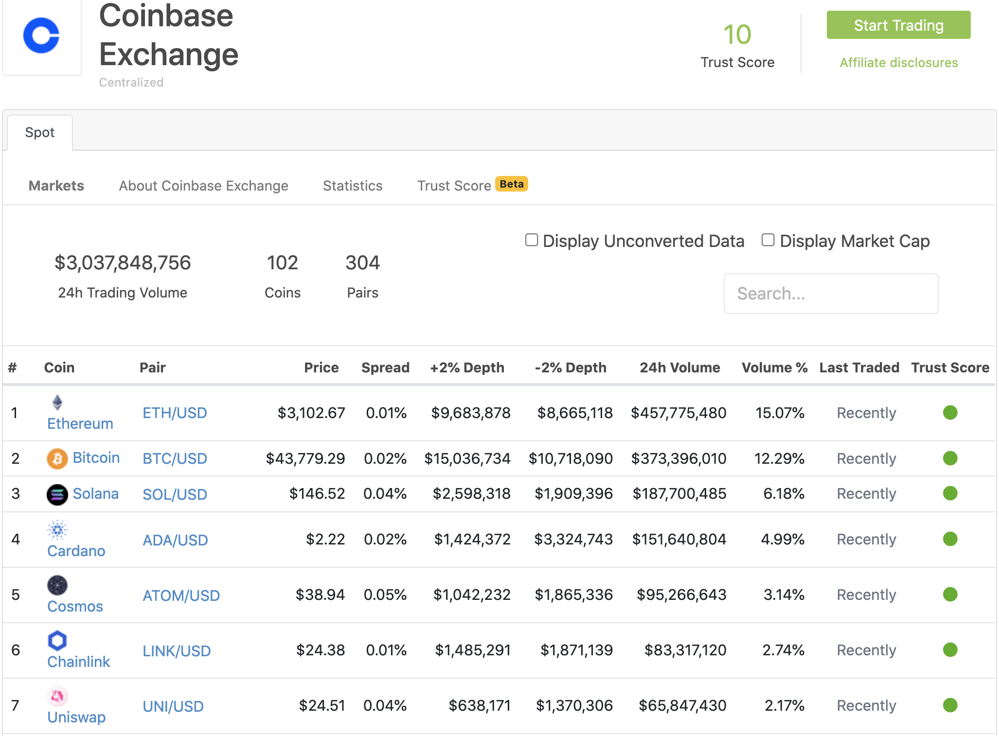Click the green trust score dot for ADA/USD
999x736 pixels.
point(950,539)
